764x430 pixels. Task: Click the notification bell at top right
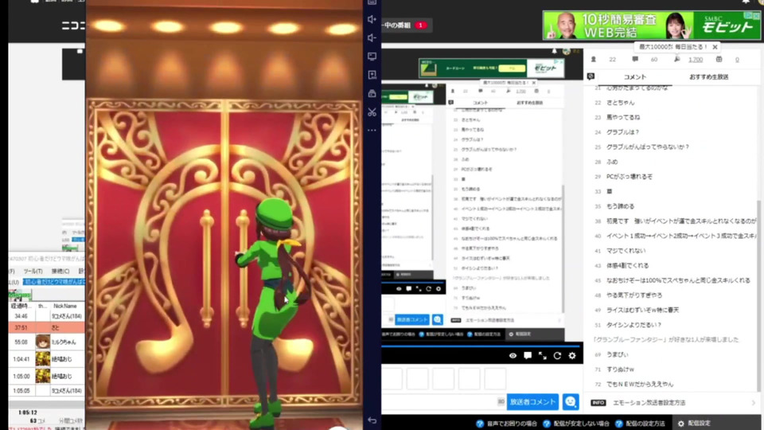point(746,2)
